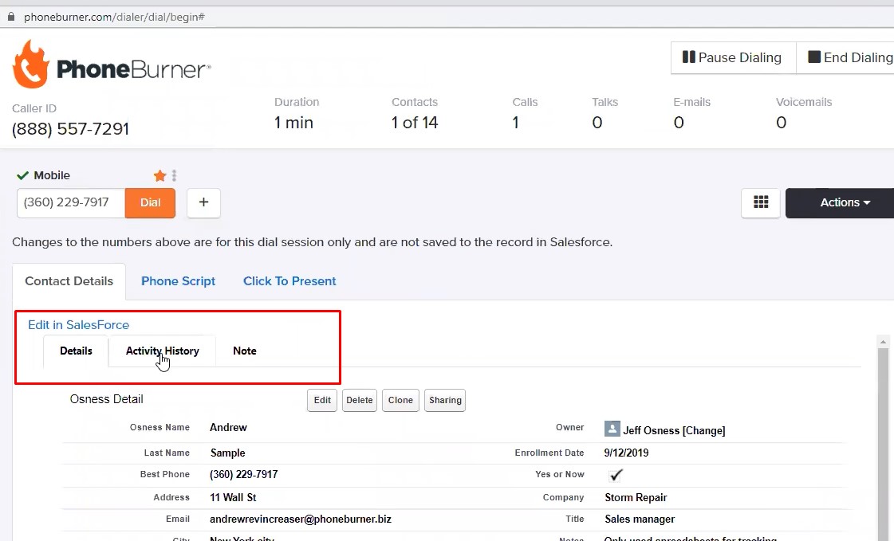Click the Calls counter label

525,102
